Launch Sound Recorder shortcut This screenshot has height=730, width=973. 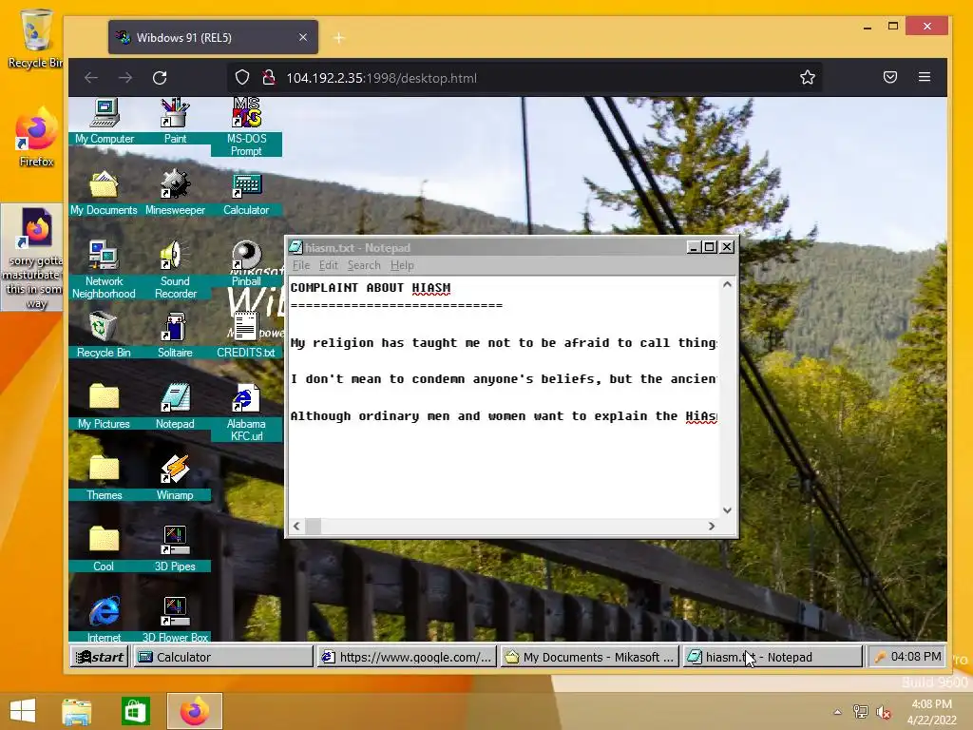pyautogui.click(x=175, y=269)
